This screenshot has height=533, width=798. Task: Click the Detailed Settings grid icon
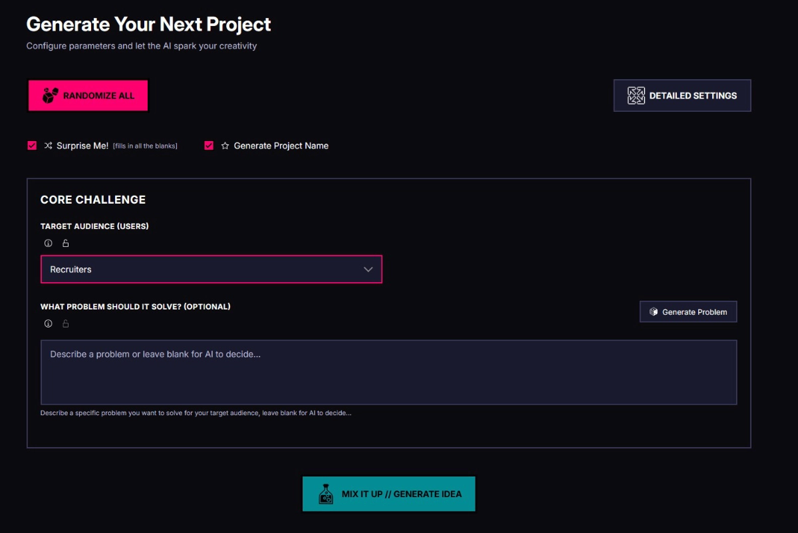(636, 96)
